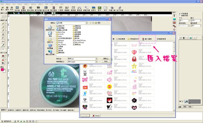The width and height of the screenshot is (203, 123).
Task: Click the 取消 cancel button in file dialog
Action: coord(106,62)
